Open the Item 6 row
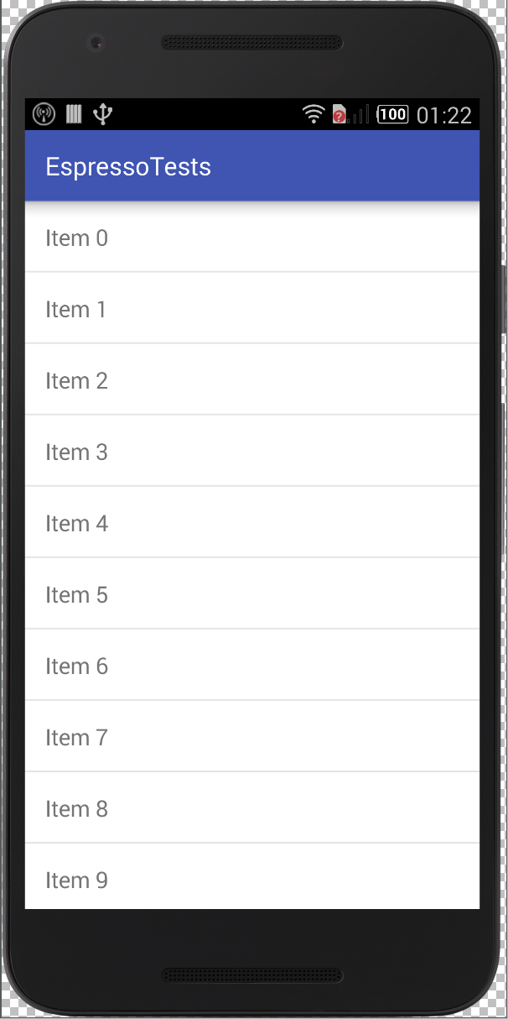 (251, 666)
